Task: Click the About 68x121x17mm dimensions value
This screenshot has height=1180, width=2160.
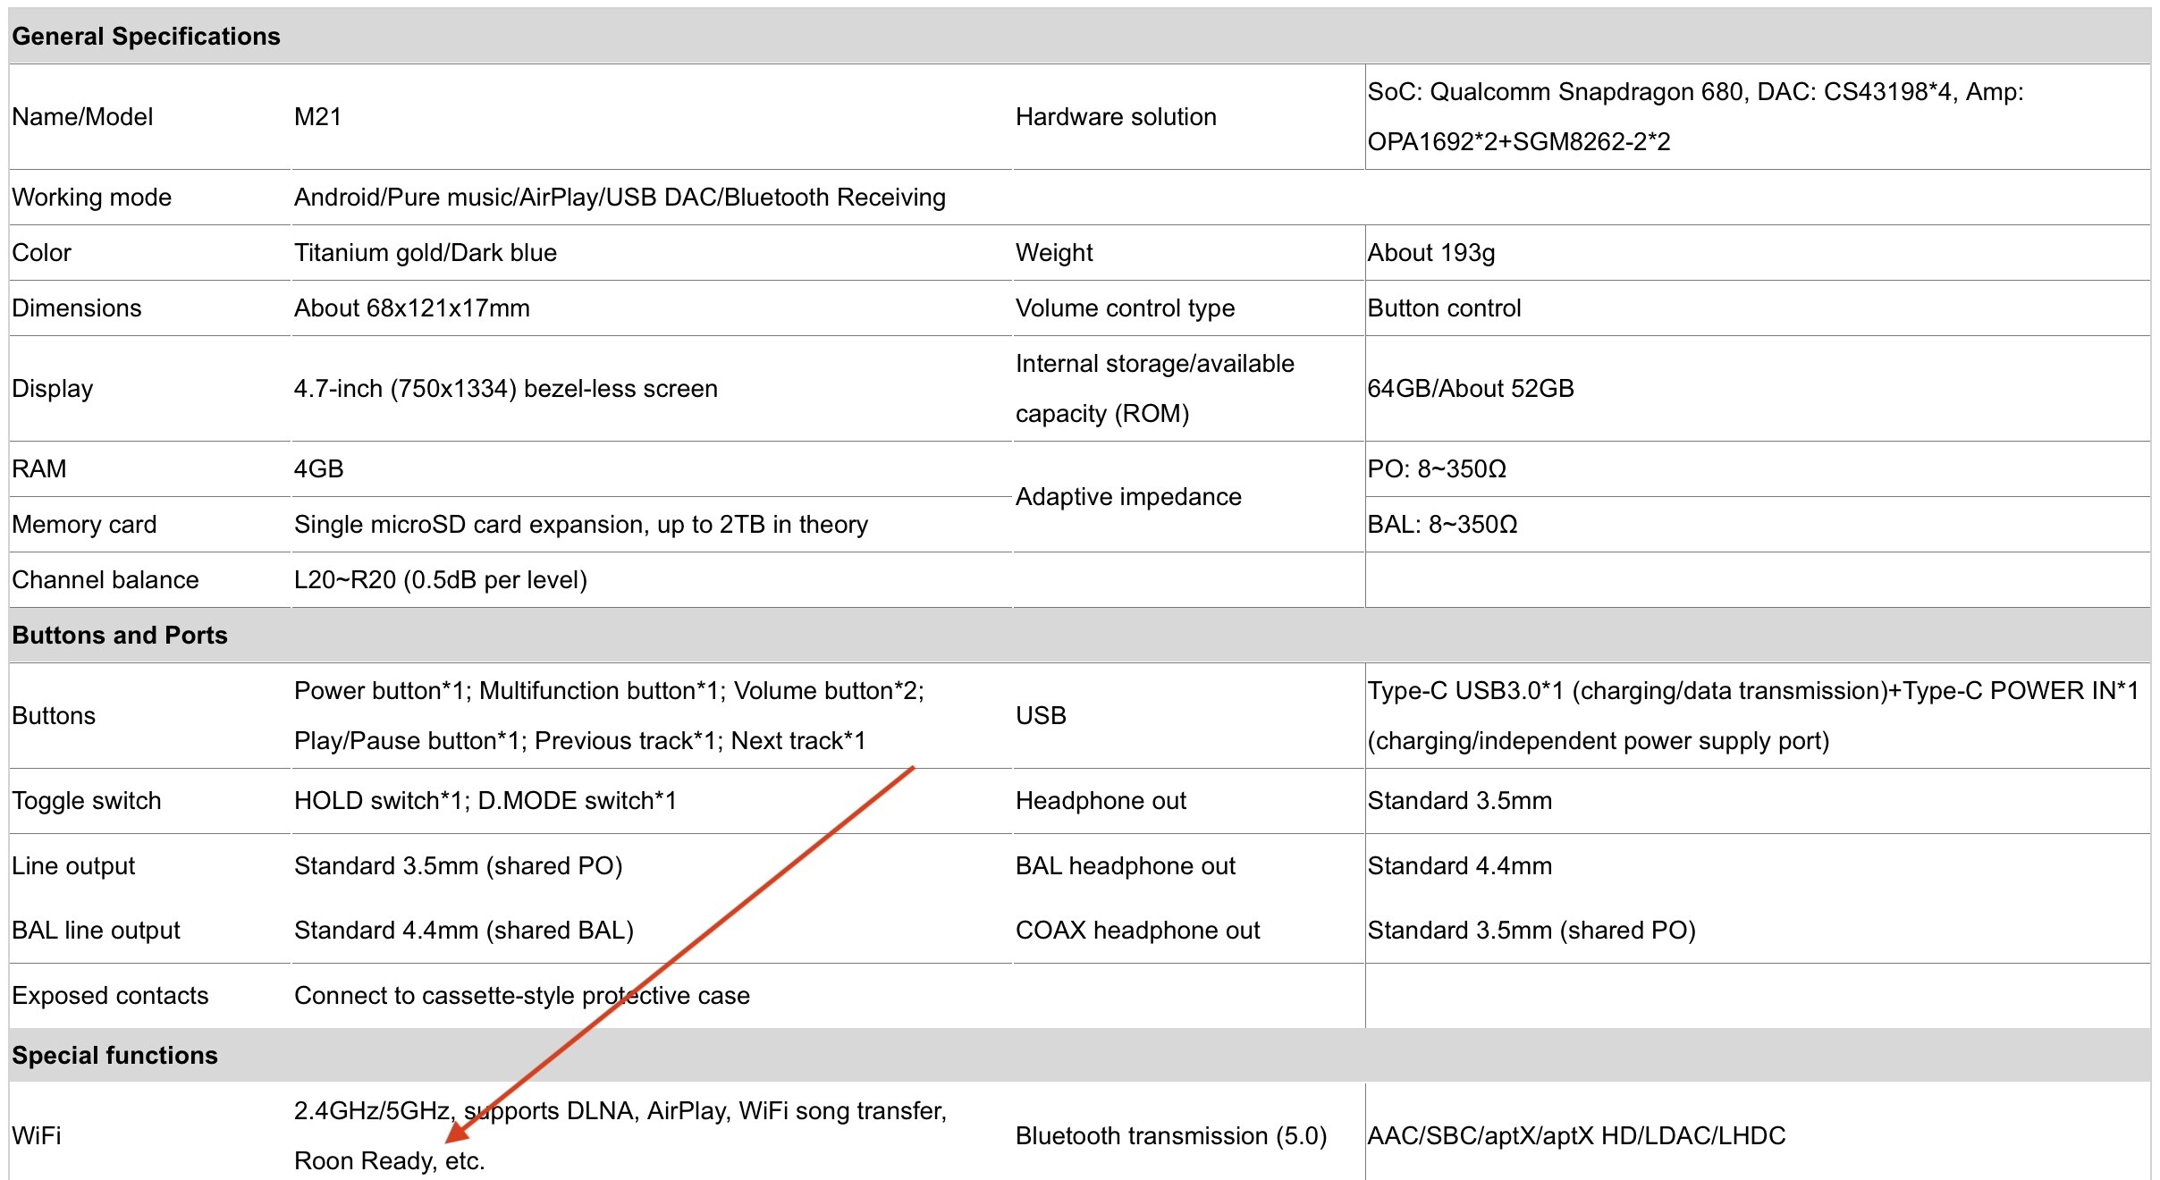Action: click(412, 308)
